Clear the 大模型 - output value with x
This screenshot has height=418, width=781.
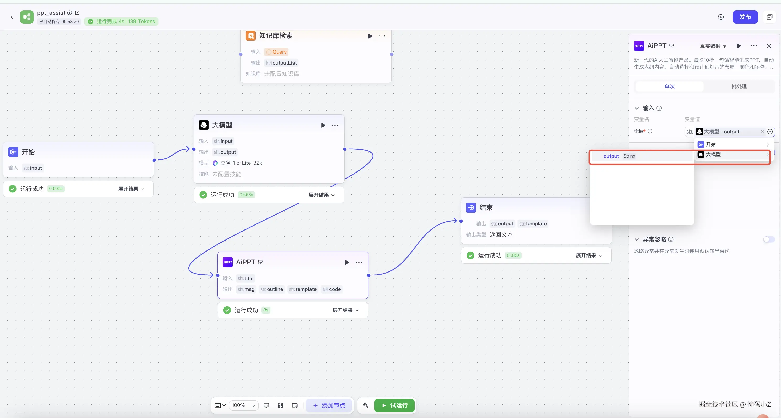pos(762,132)
